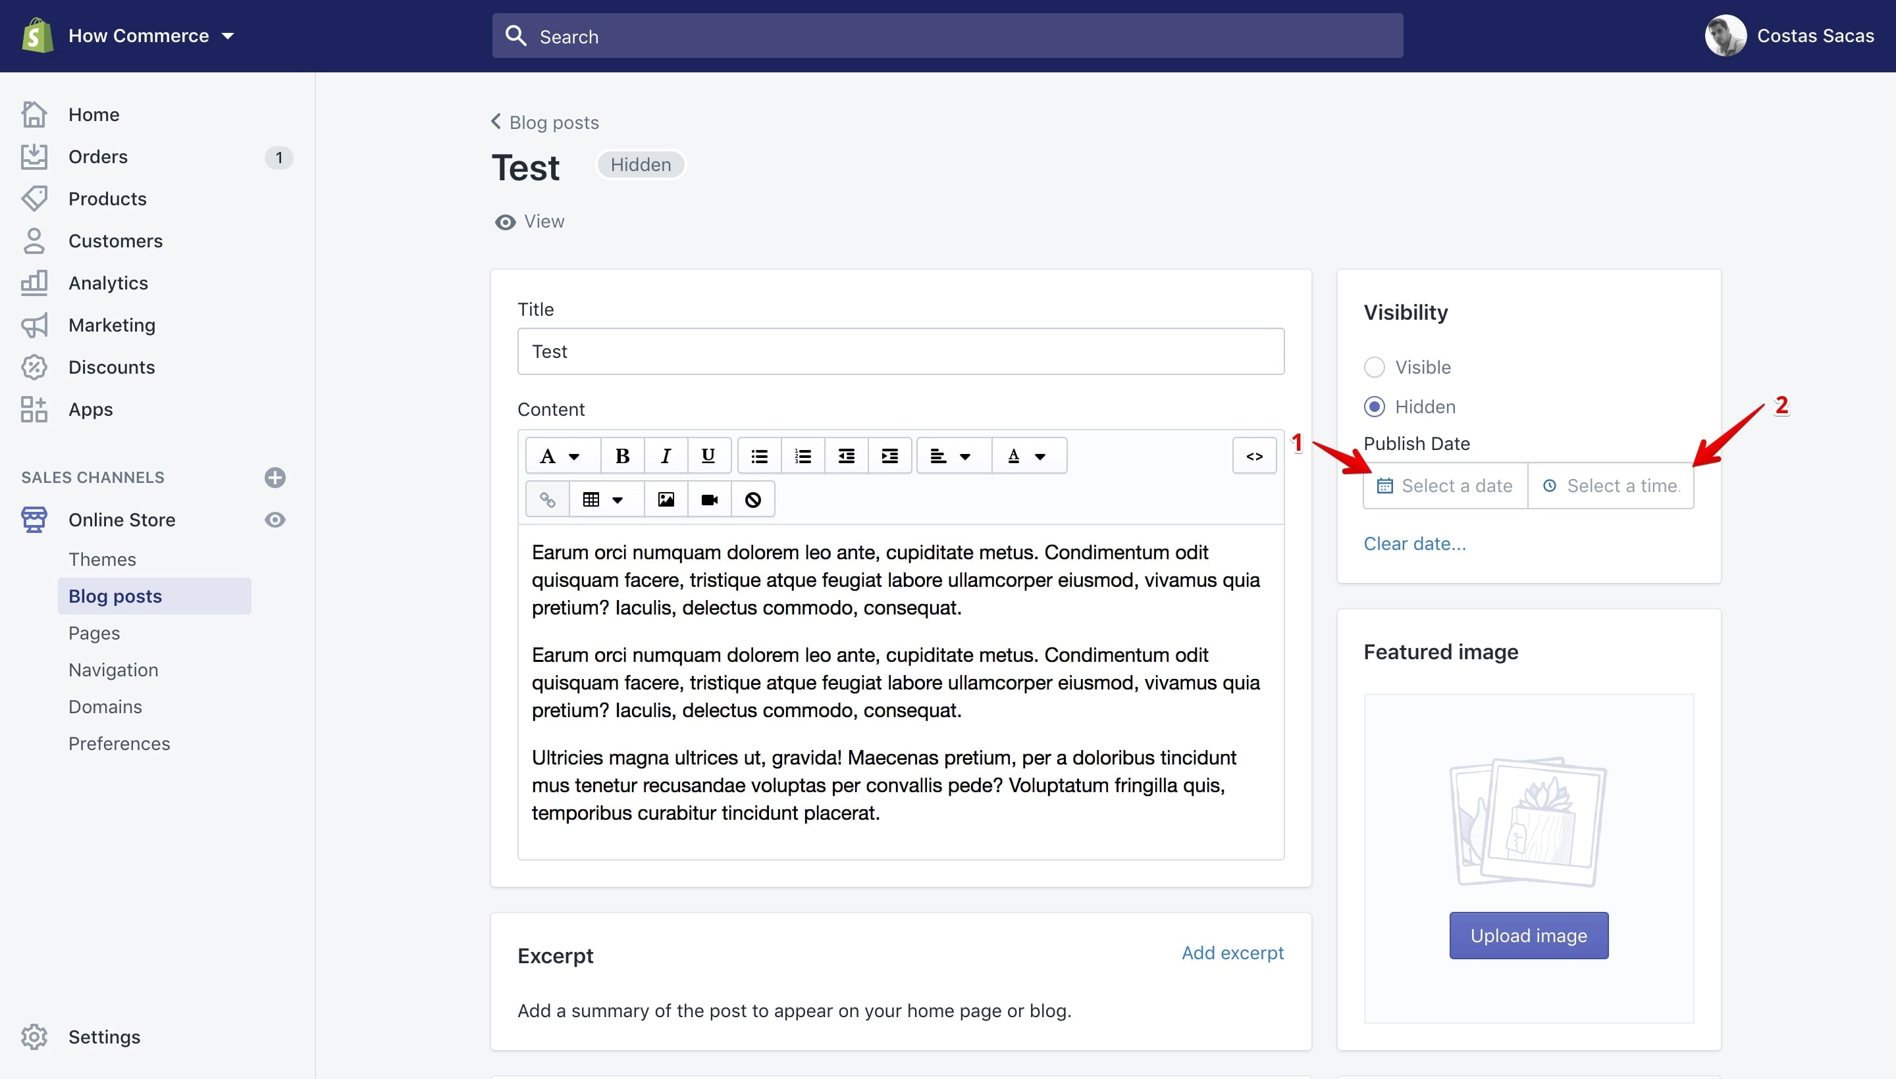1896x1079 pixels.
Task: Click the Settings gear icon
Action: 34,1037
